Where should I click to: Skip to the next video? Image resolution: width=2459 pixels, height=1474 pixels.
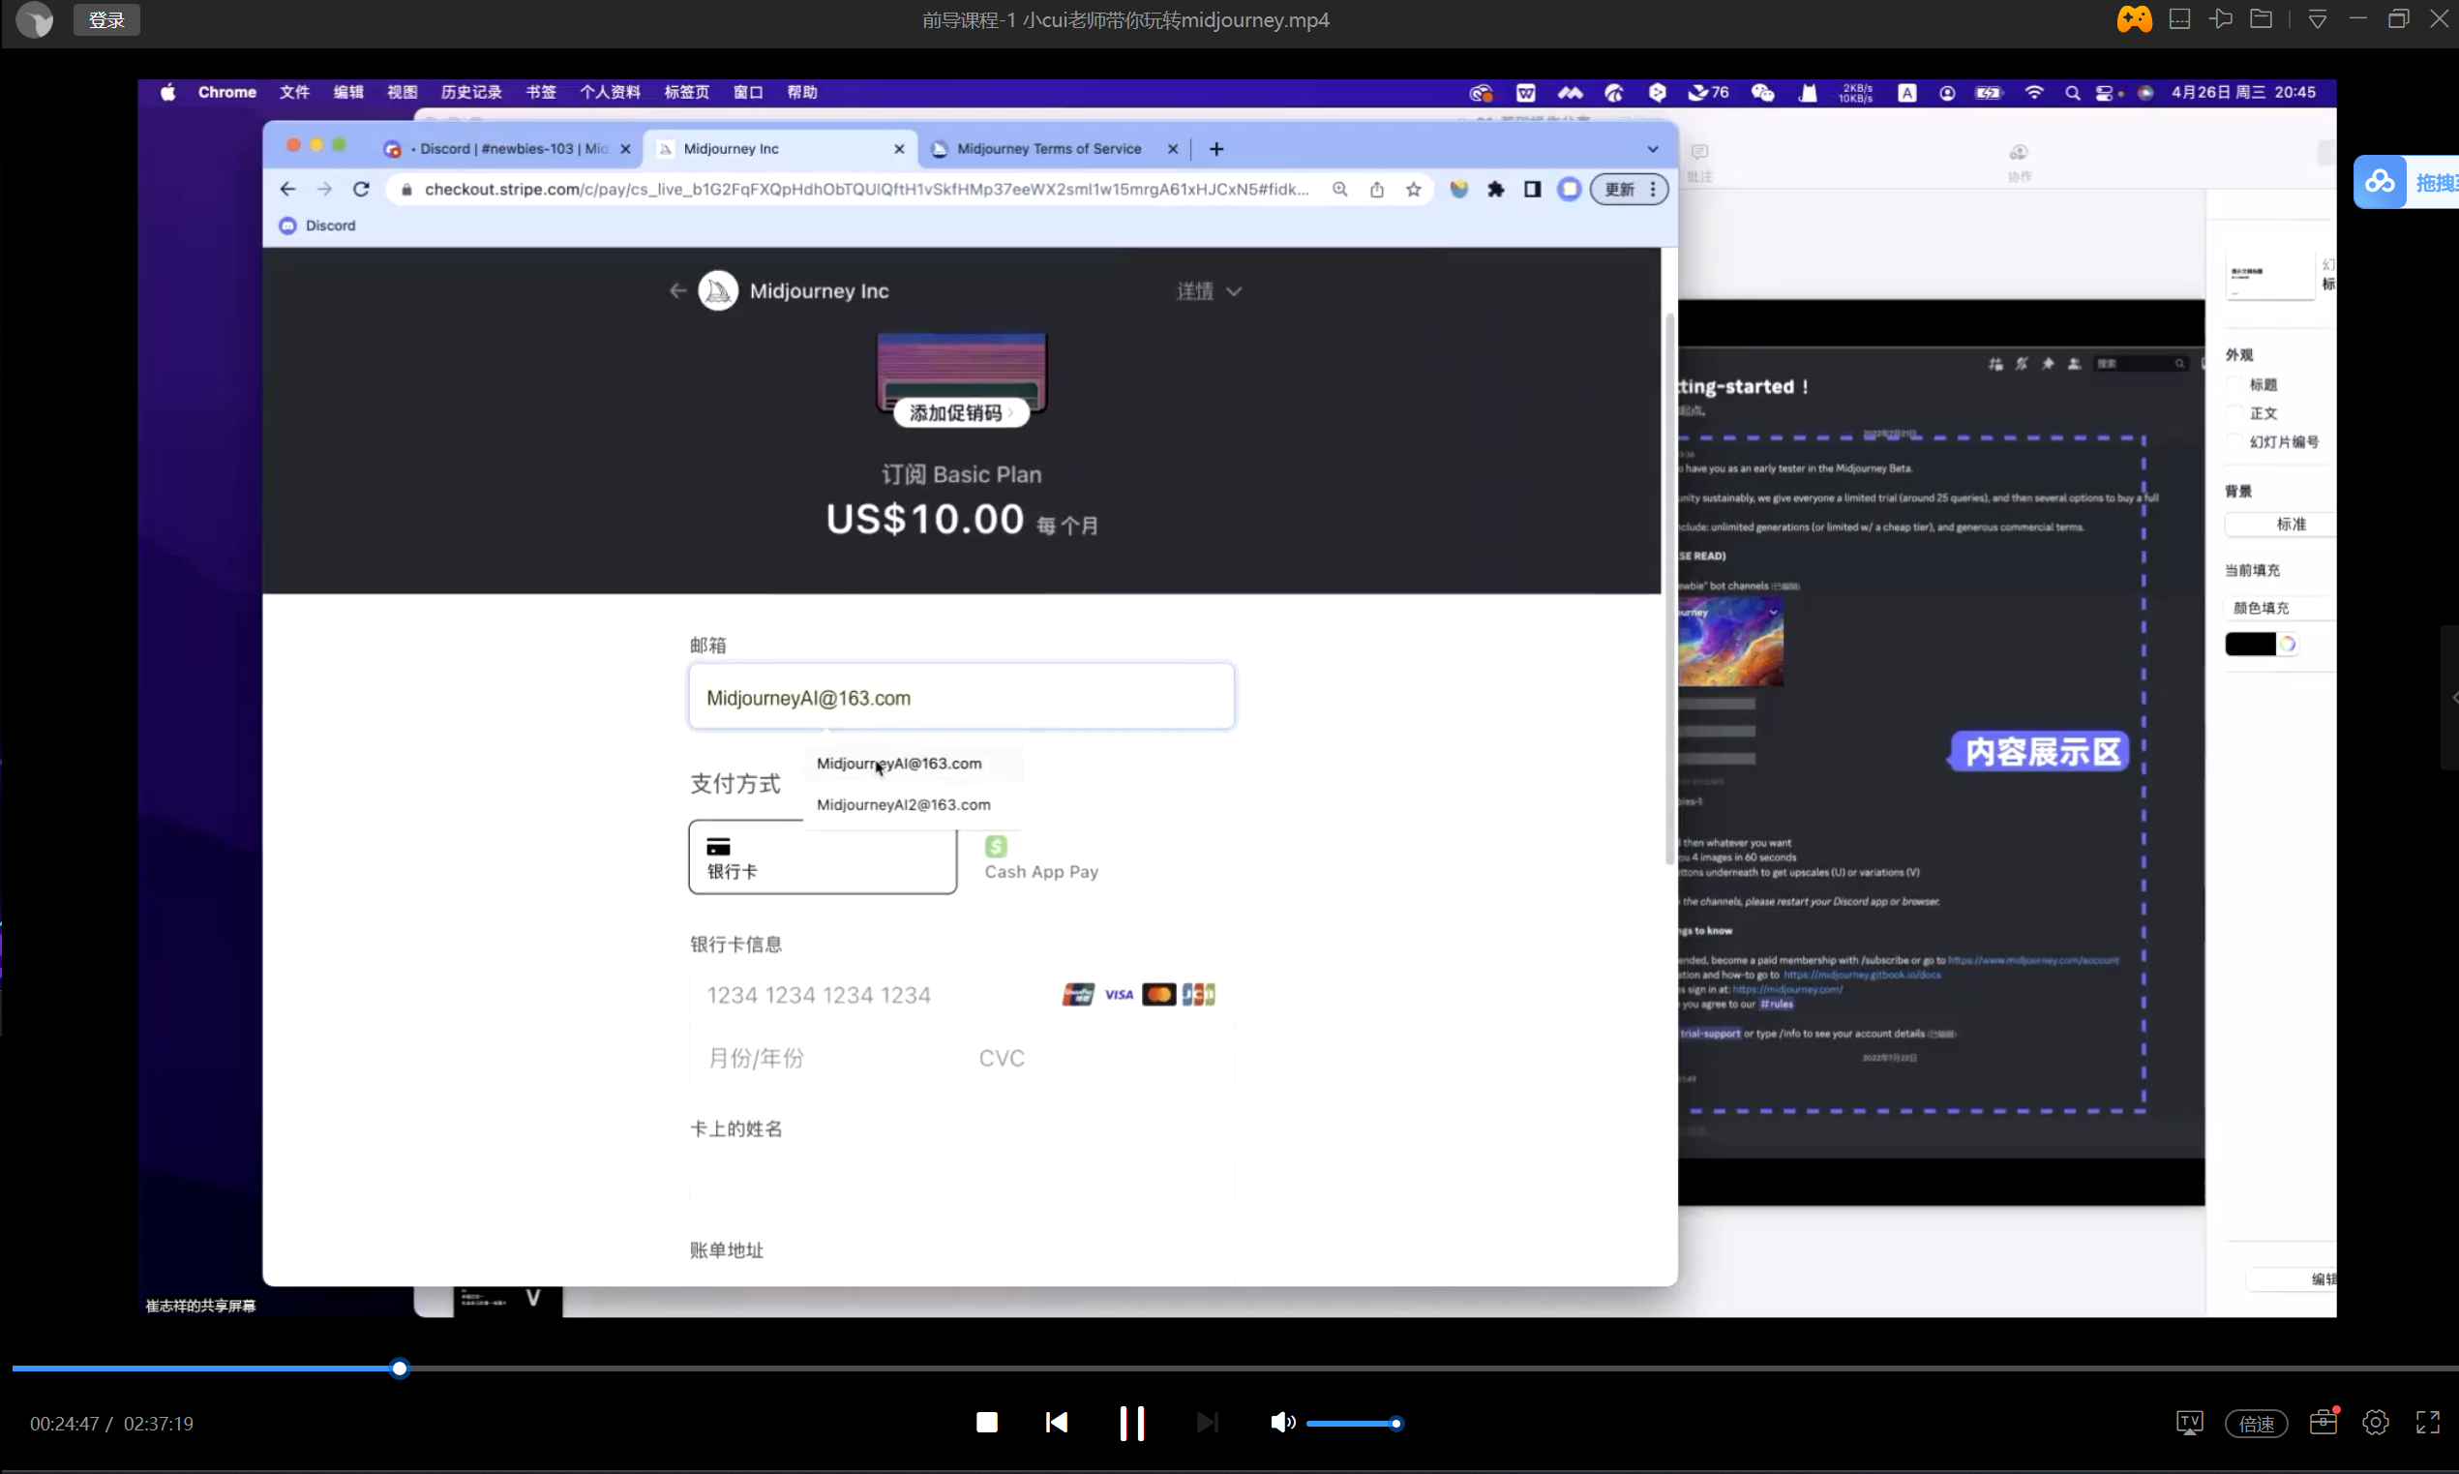(x=1207, y=1423)
